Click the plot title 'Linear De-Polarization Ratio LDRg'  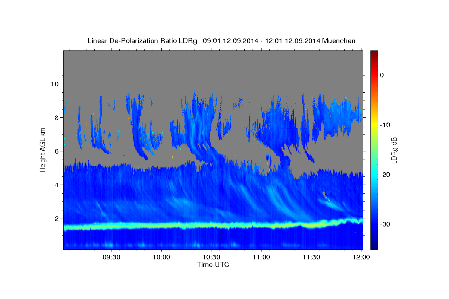[142, 41]
